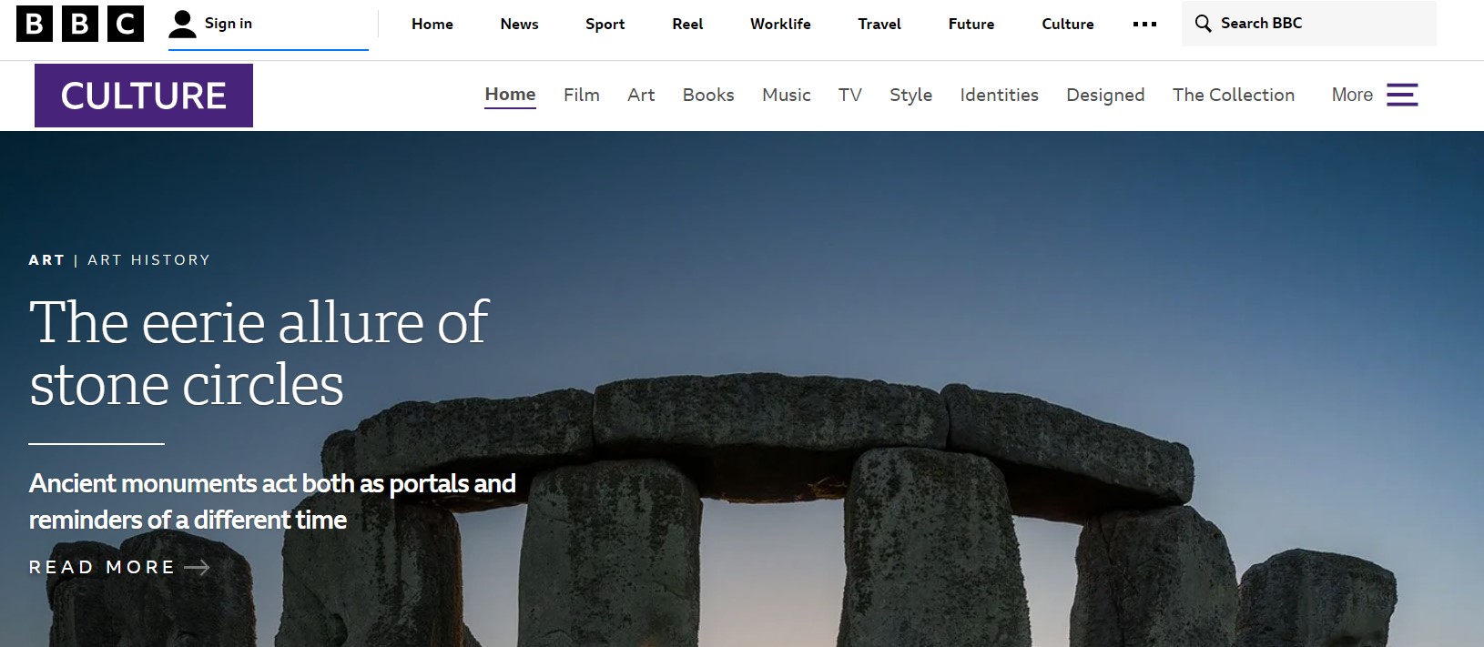
Task: Go to News in the top bar
Action: point(519,24)
